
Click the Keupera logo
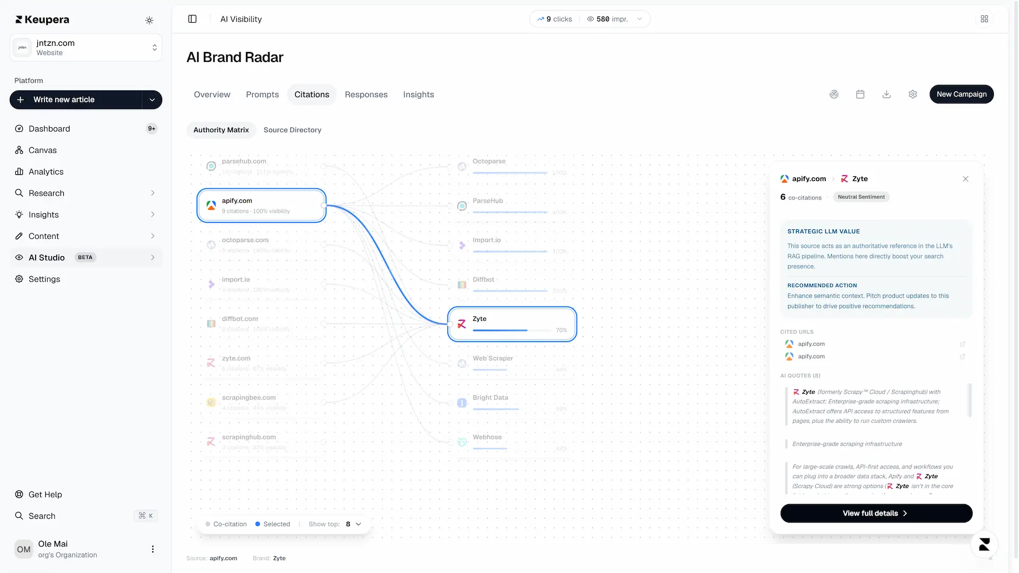pyautogui.click(x=42, y=20)
